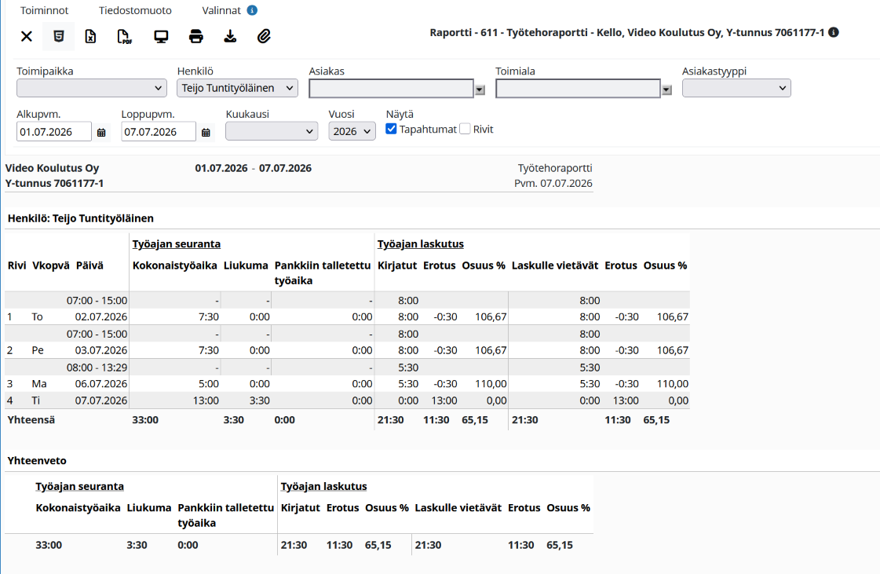Image resolution: width=880 pixels, height=574 pixels.
Task: Open calendar picker for Loppupvm. date
Action: [x=206, y=133]
